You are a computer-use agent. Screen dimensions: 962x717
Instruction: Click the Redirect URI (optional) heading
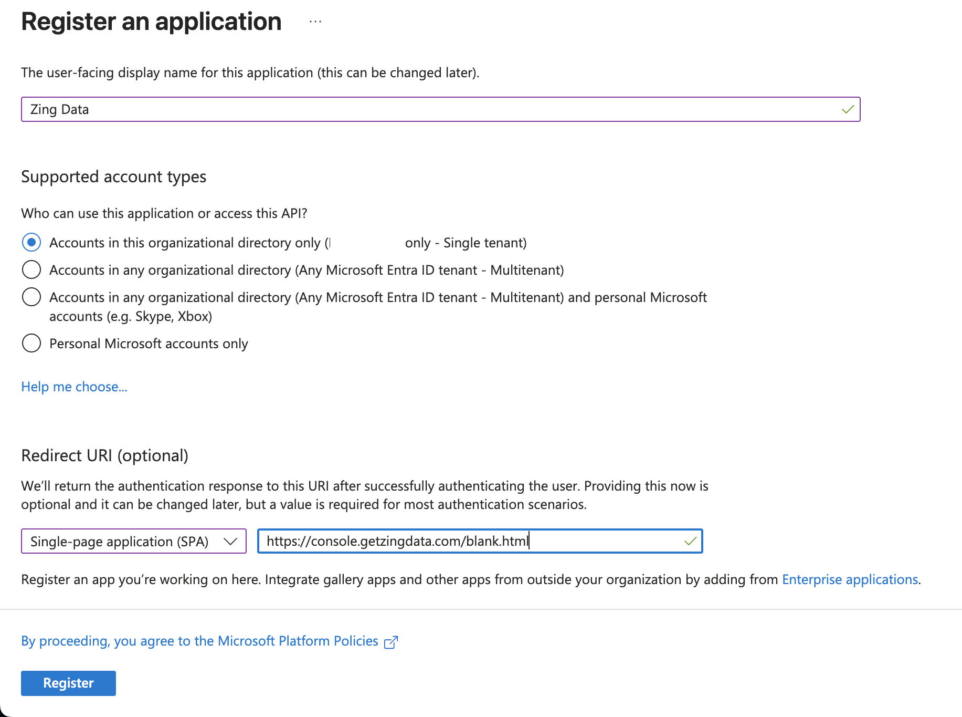[104, 455]
